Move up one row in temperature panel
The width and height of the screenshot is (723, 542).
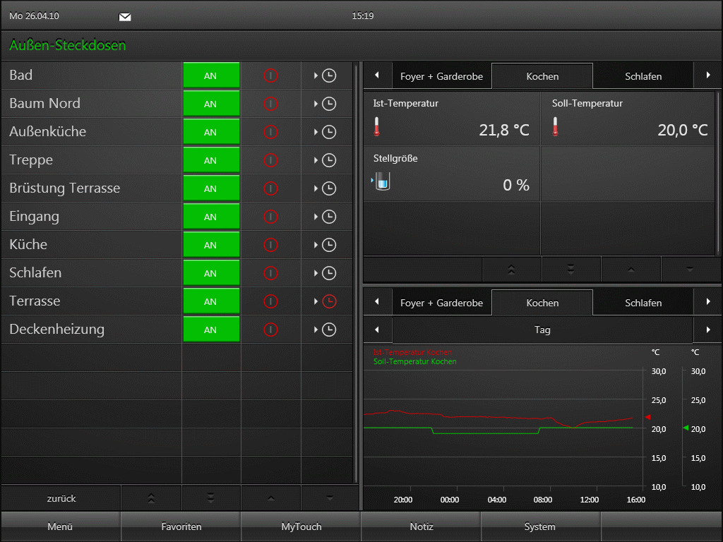(x=631, y=270)
